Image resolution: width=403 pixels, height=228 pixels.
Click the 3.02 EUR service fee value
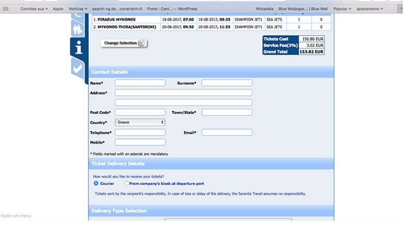[311, 45]
